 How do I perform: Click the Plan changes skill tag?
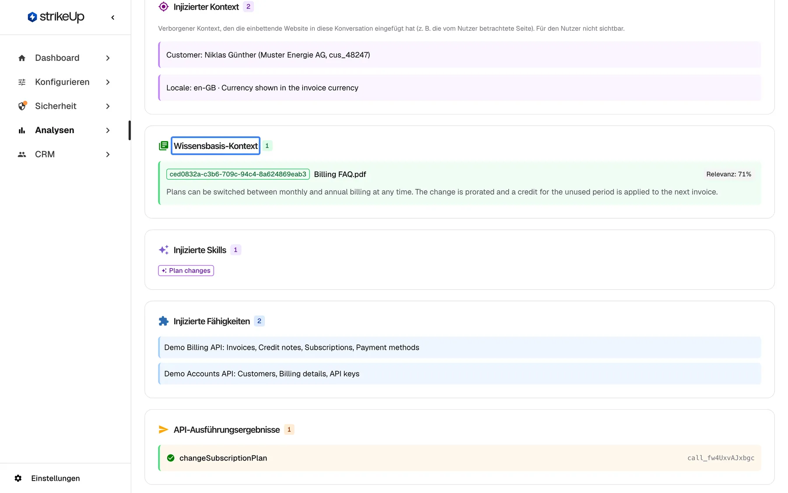pos(186,270)
